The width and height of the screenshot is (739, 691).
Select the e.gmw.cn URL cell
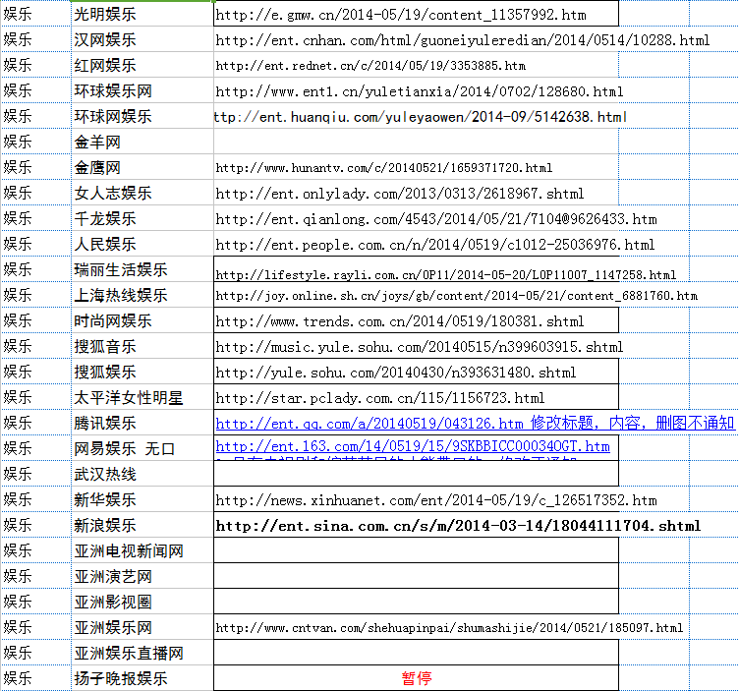click(416, 14)
